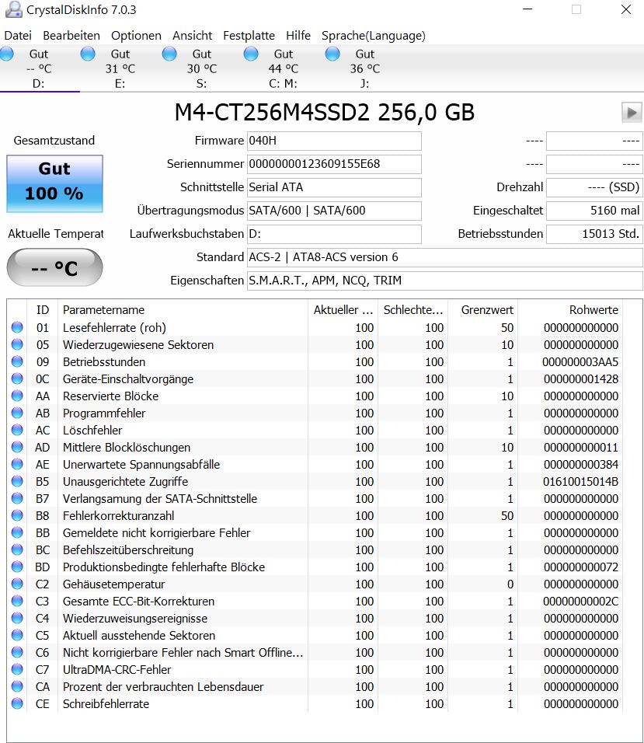Click raw value 000000001428
The width and height of the screenshot is (644, 743).
coord(580,379)
